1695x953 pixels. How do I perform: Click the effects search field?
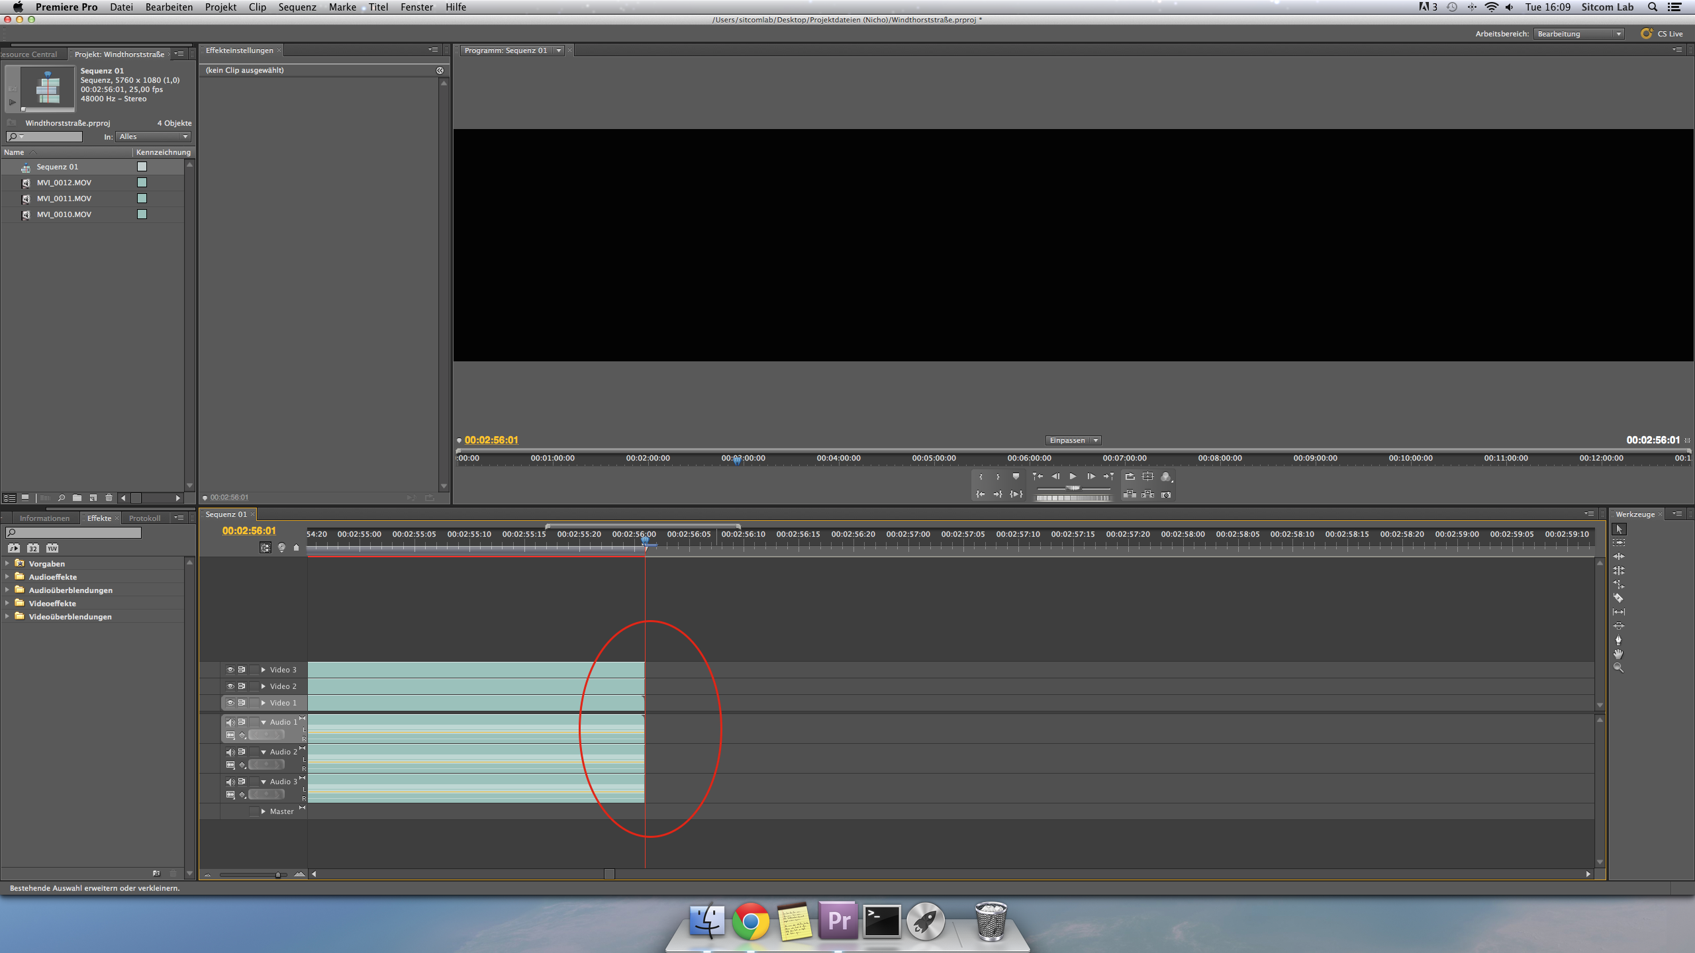pos(74,533)
